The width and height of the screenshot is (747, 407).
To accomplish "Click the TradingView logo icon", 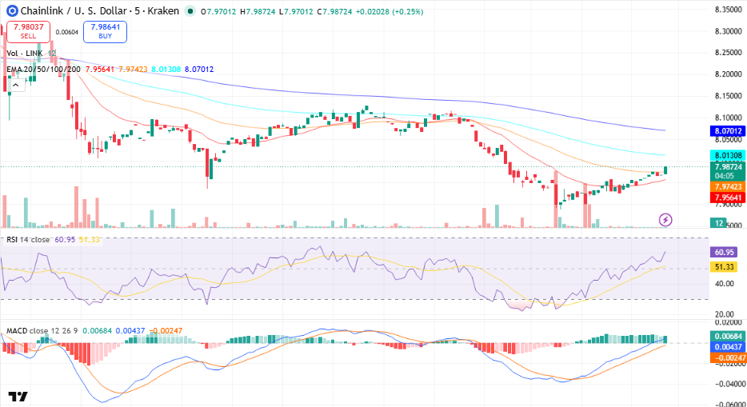I will point(18,396).
